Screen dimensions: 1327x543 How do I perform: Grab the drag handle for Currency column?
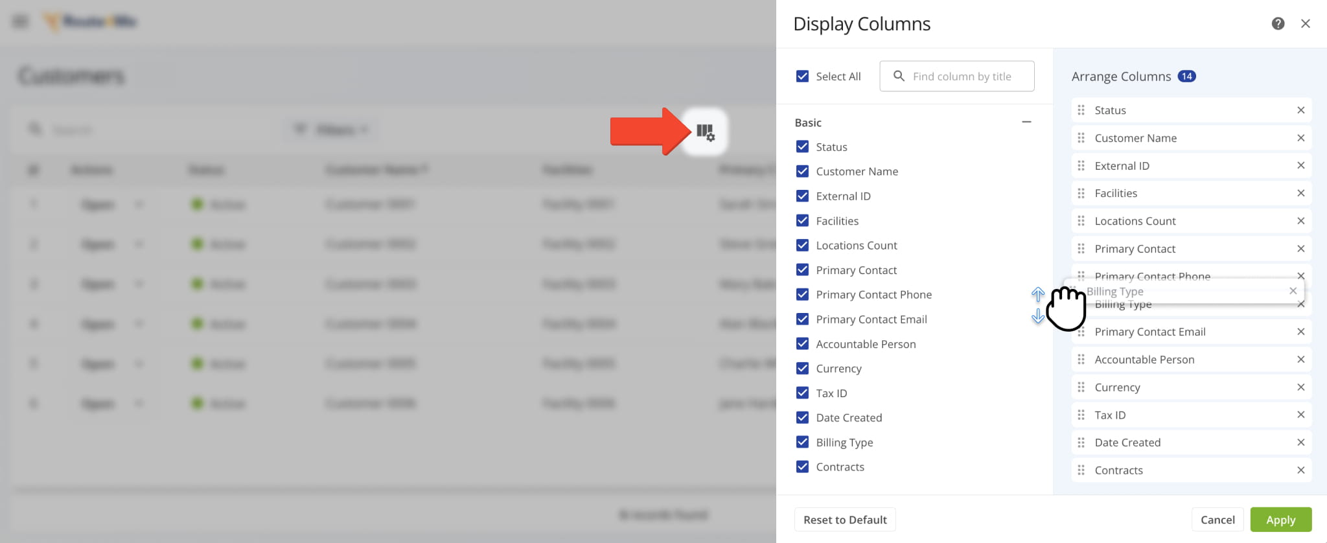(x=1081, y=387)
